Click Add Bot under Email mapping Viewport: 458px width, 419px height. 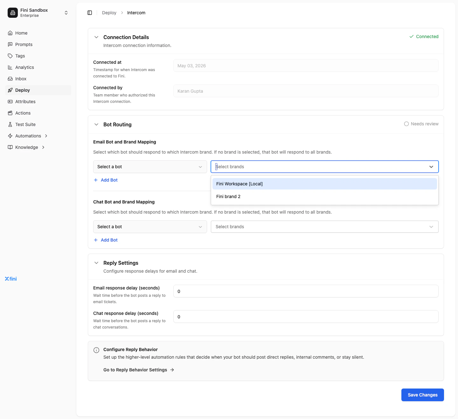[106, 180]
